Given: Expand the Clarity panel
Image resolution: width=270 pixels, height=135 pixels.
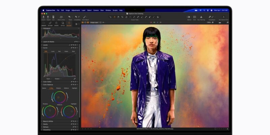Looking at the screenshot, I should [x=42, y=124].
